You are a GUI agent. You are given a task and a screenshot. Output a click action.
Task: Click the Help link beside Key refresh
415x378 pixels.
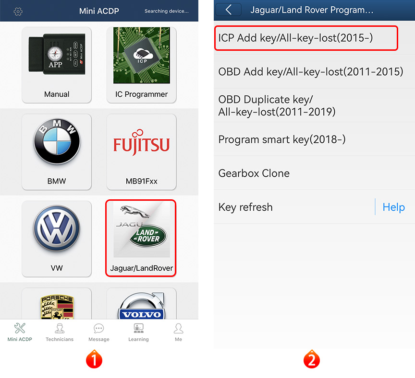393,207
